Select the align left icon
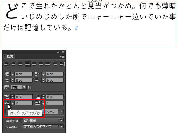This screenshot has width=180, height=136. [x=6, y=64]
